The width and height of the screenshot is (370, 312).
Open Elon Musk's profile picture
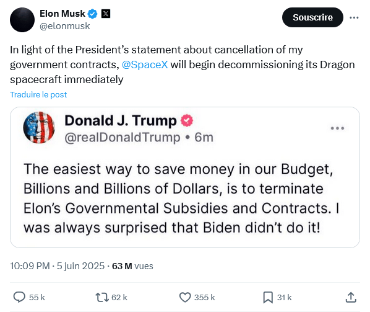pyautogui.click(x=22, y=20)
